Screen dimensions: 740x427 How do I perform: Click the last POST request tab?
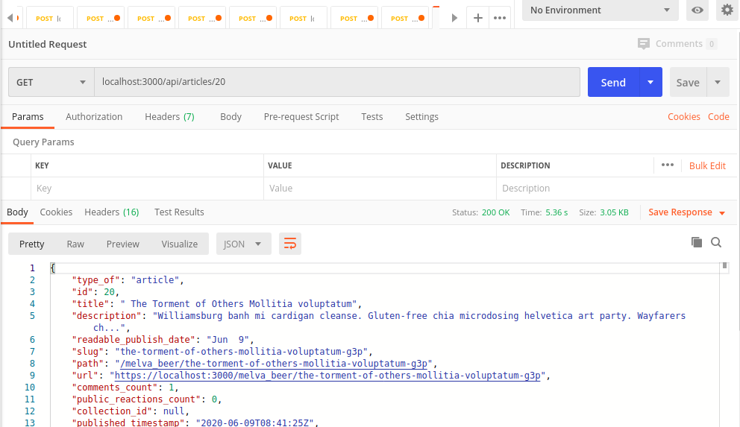coord(405,18)
